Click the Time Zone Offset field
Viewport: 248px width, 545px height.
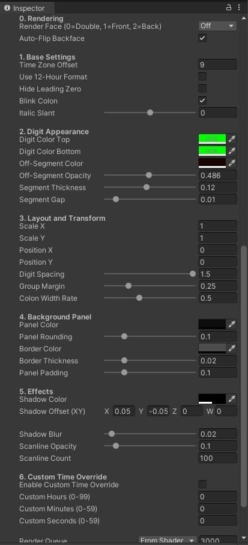point(217,64)
